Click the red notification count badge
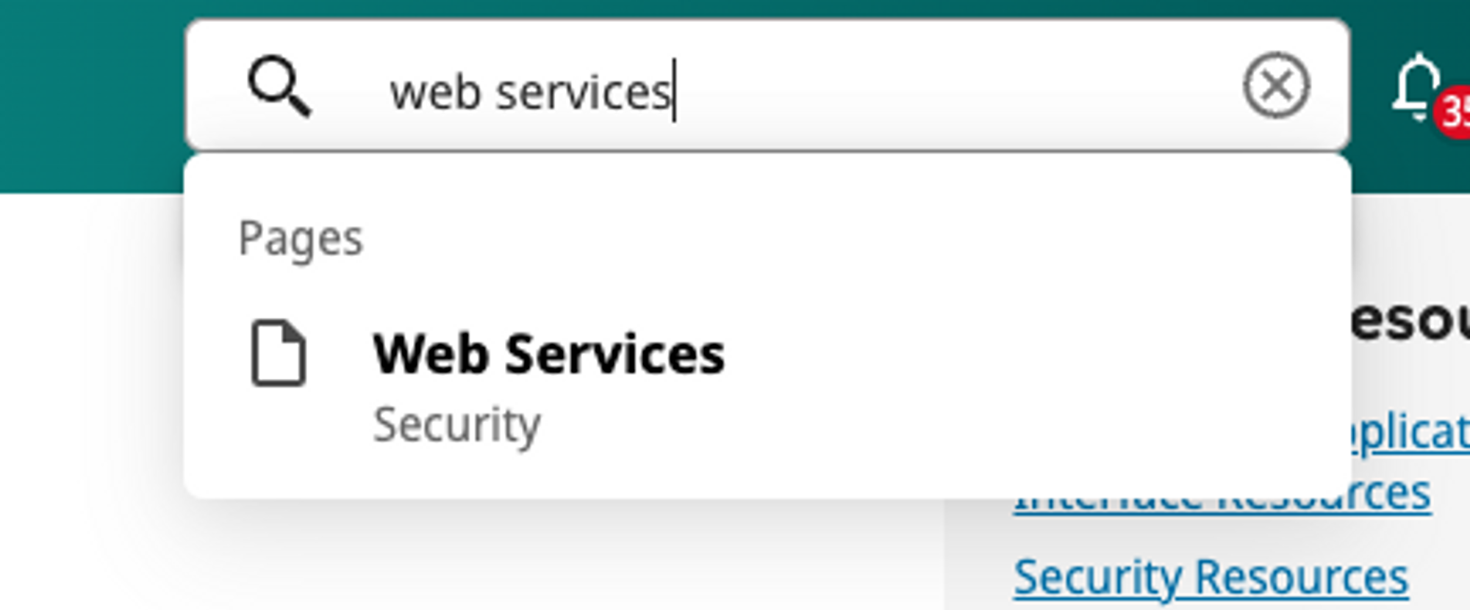The height and width of the screenshot is (610, 1470). [1455, 112]
